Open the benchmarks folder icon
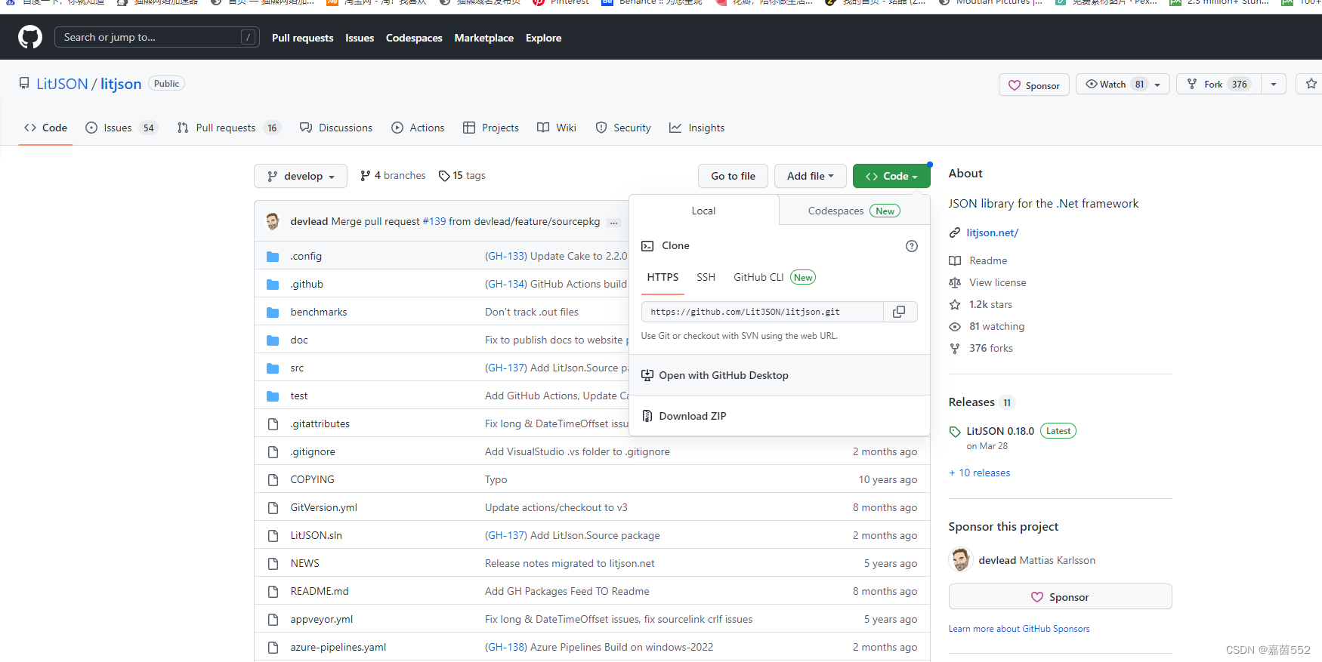 point(273,313)
